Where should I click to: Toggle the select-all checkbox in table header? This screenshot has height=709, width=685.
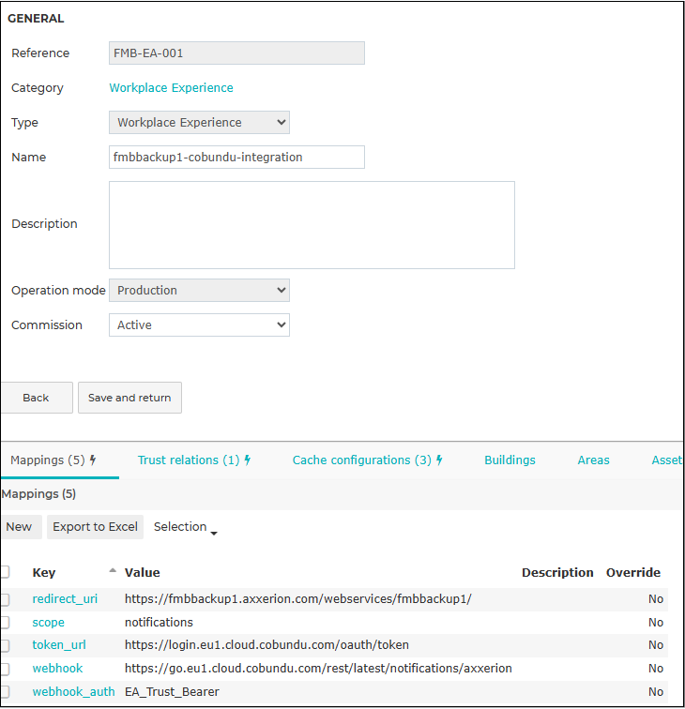[5, 572]
